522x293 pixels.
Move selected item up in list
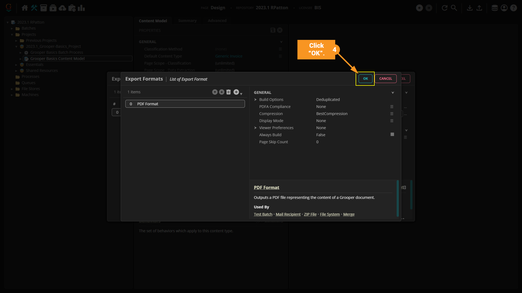tap(215, 92)
